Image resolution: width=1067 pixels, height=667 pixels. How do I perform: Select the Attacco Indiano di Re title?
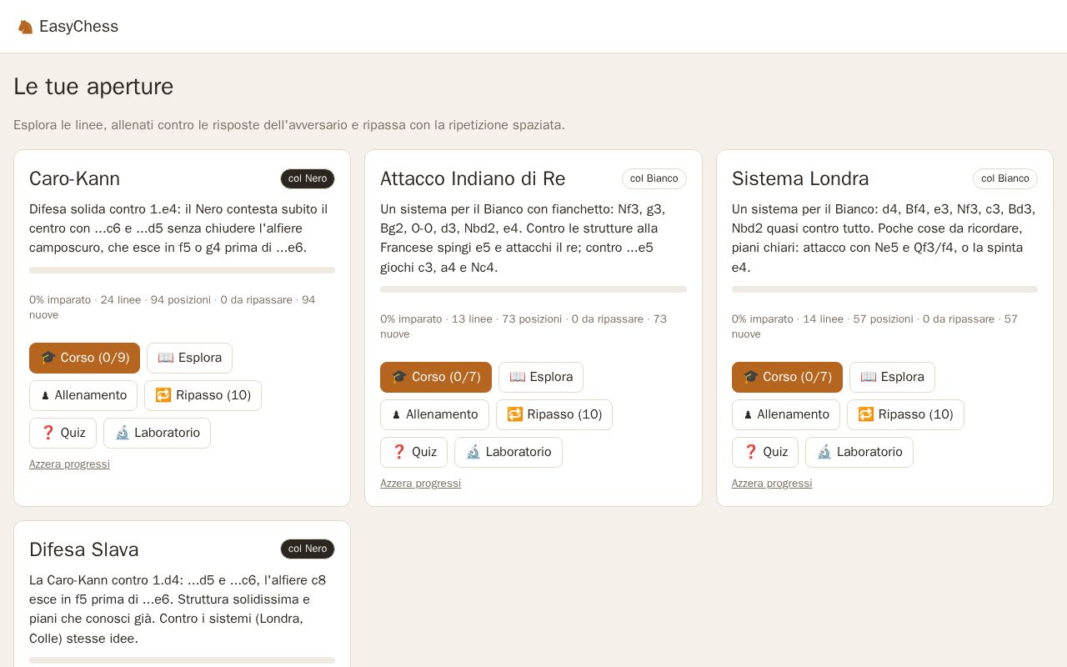pyautogui.click(x=473, y=178)
